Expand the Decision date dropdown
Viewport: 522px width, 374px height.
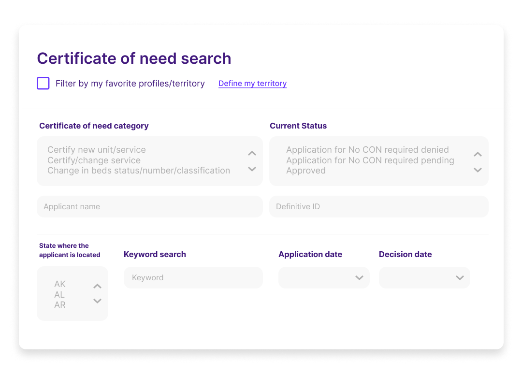pos(424,277)
